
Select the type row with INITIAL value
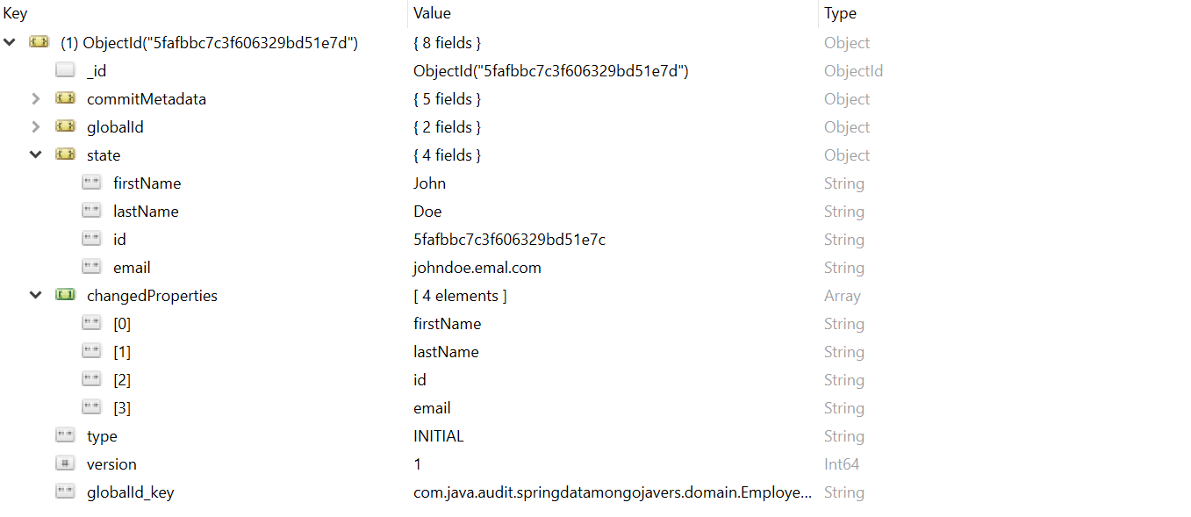click(x=102, y=436)
